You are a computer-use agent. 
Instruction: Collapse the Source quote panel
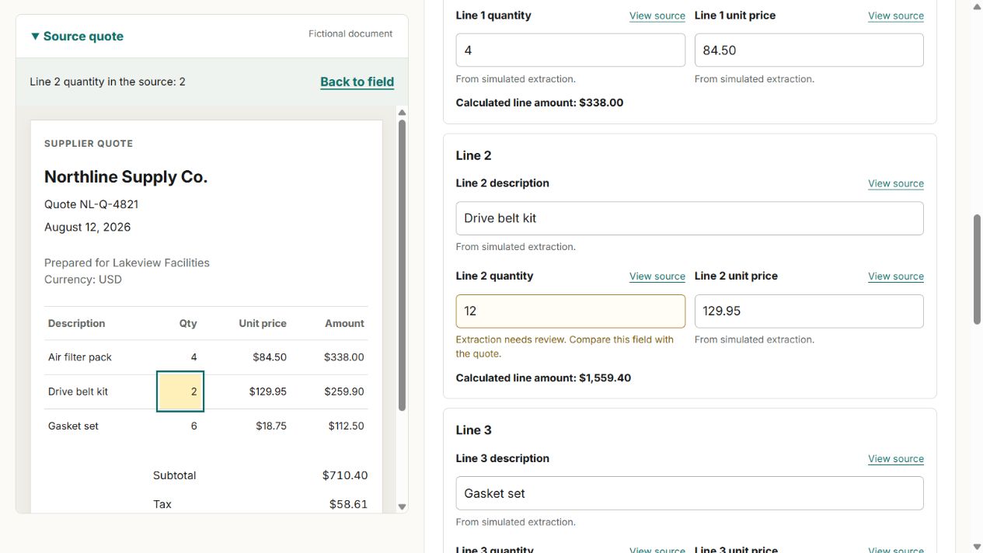coord(77,37)
